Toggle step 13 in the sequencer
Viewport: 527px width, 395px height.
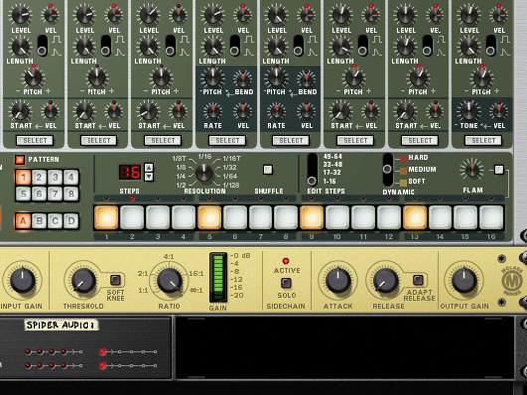(415, 217)
